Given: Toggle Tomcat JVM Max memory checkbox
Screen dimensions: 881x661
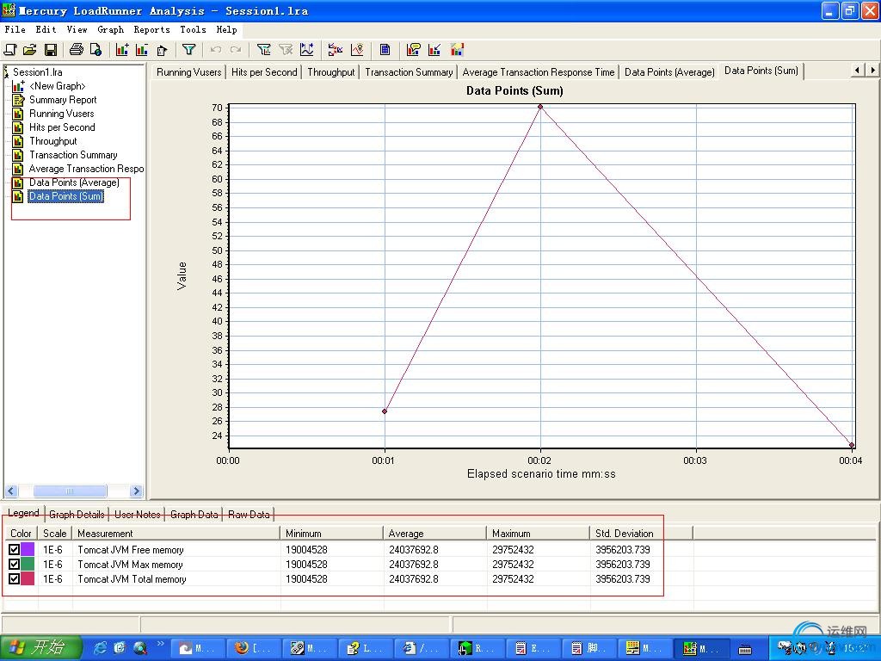Looking at the screenshot, I should click(14, 565).
